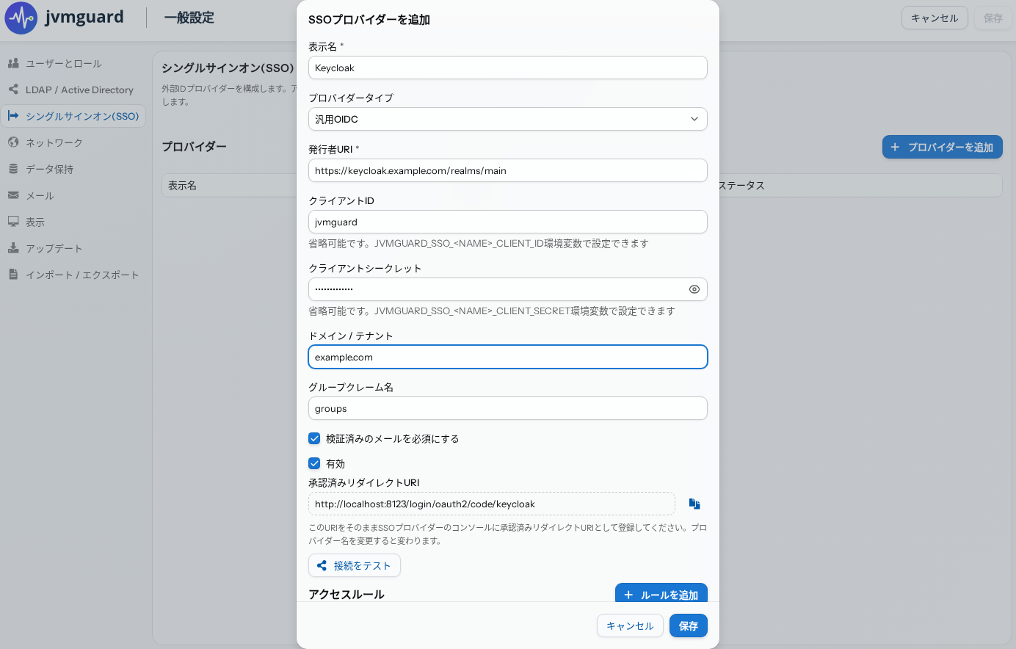
Task: Click the 発行者URI input field
Action: click(508, 170)
